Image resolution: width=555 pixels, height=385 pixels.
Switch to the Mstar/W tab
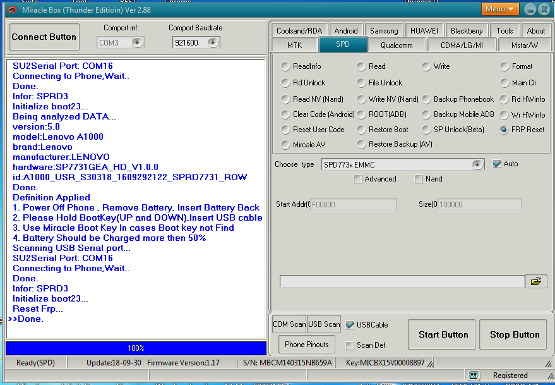(x=525, y=45)
